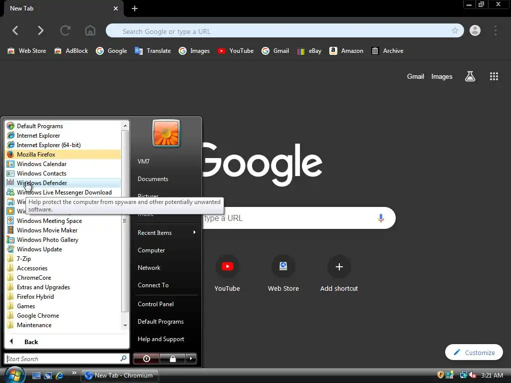This screenshot has width=511, height=383.
Task: Open a new tab with plus button
Action: tap(135, 8)
